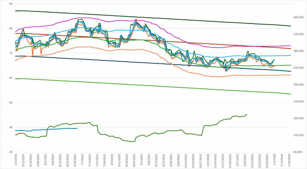Click the 12/8/2025 date on x-axis
Image resolution: width=307 pixels, height=169 pixels.
(x=244, y=160)
